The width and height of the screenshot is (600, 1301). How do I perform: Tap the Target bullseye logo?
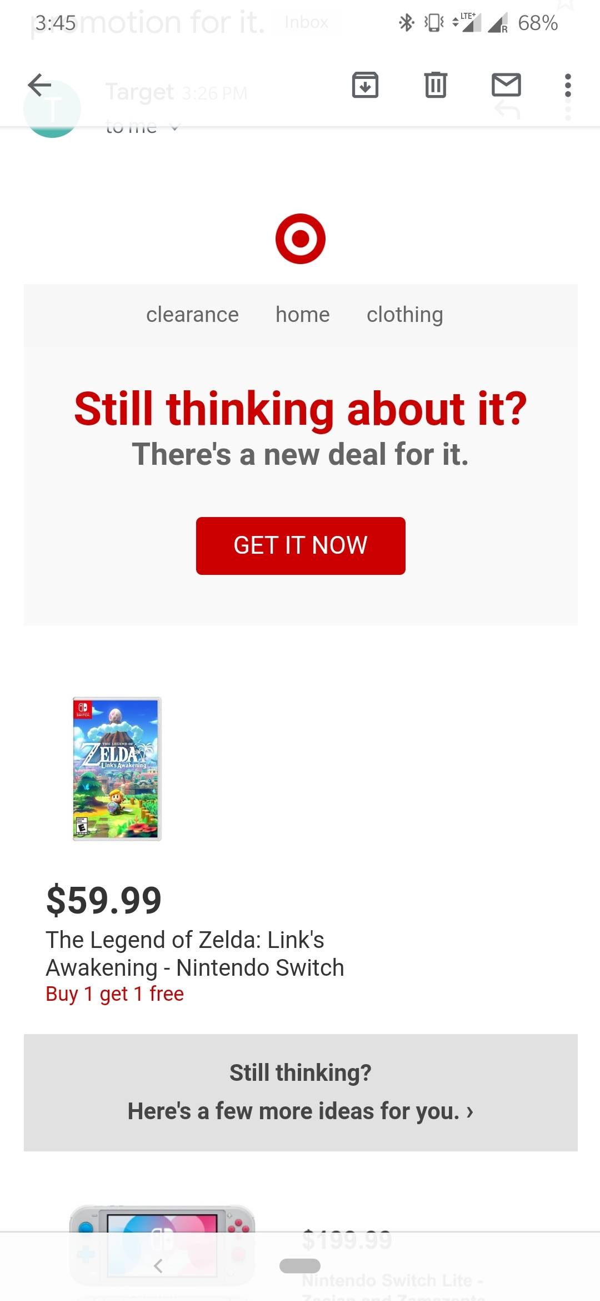click(301, 239)
